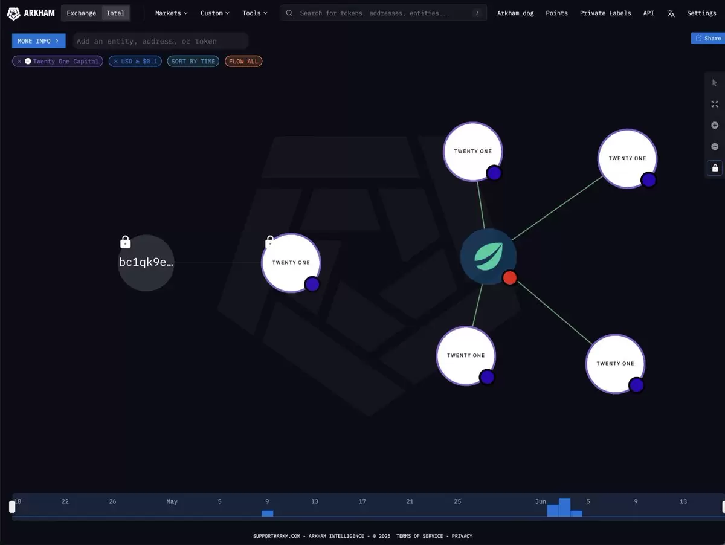This screenshot has height=545, width=725.
Task: Select the lower-right Twenty One node
Action: tap(615, 364)
